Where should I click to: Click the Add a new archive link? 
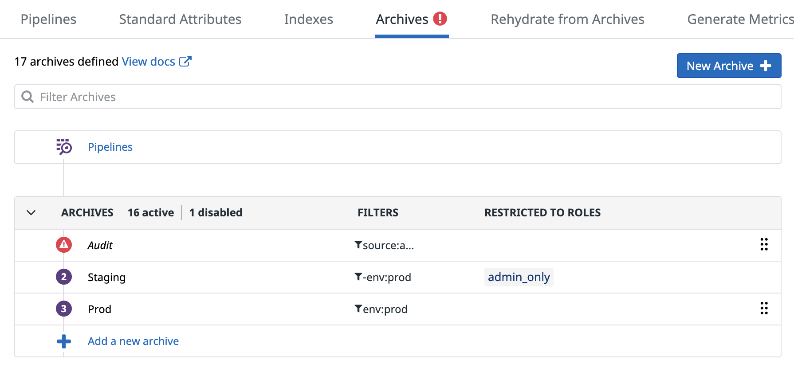pos(133,341)
